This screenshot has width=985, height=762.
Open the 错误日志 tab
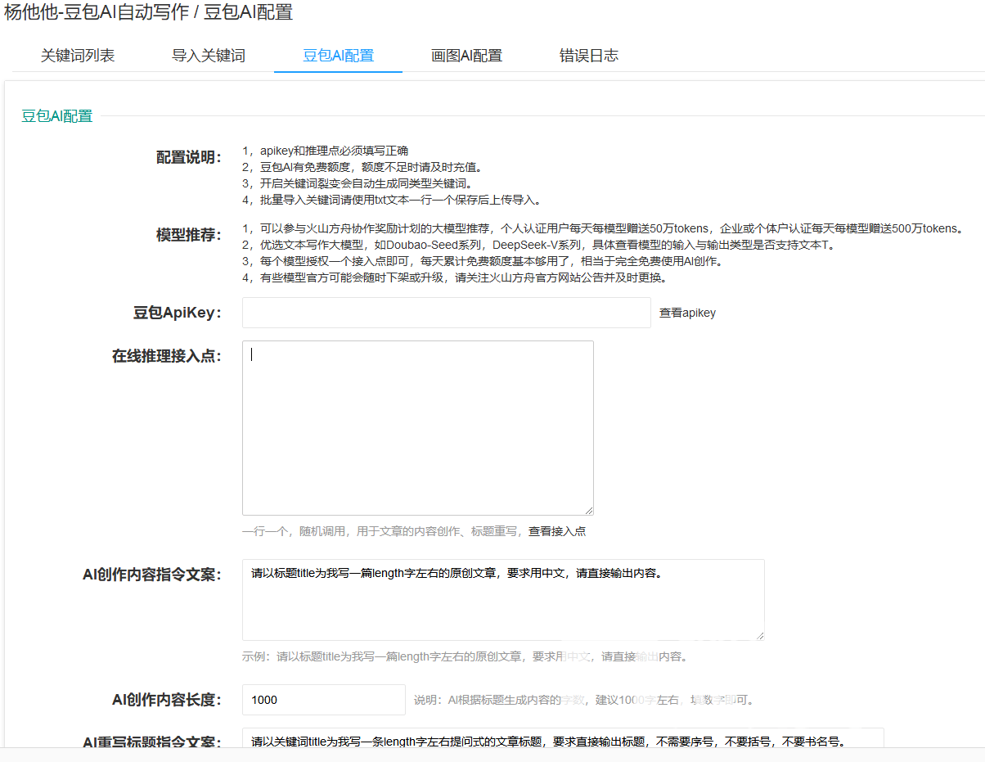point(588,56)
